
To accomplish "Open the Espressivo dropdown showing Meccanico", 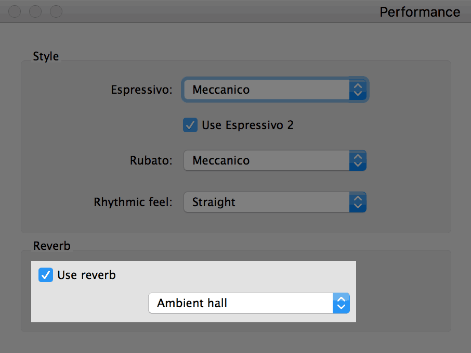I will (x=275, y=90).
